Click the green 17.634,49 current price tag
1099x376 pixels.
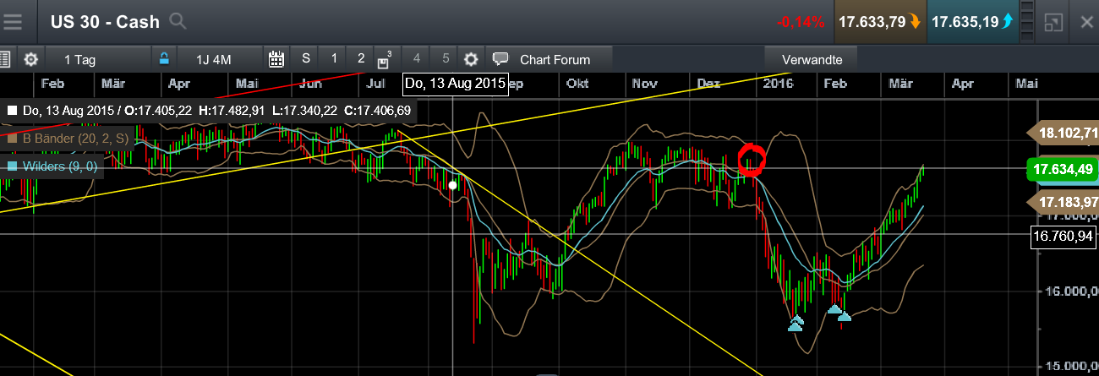tap(1062, 169)
